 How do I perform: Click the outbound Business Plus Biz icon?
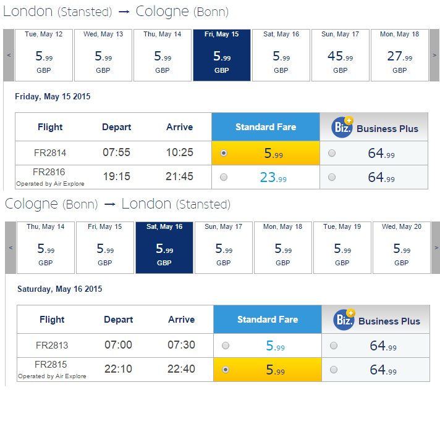click(x=342, y=127)
